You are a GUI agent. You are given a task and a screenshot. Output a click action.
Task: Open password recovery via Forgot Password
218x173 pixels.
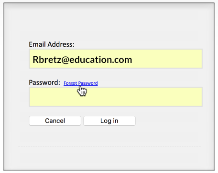(81, 83)
